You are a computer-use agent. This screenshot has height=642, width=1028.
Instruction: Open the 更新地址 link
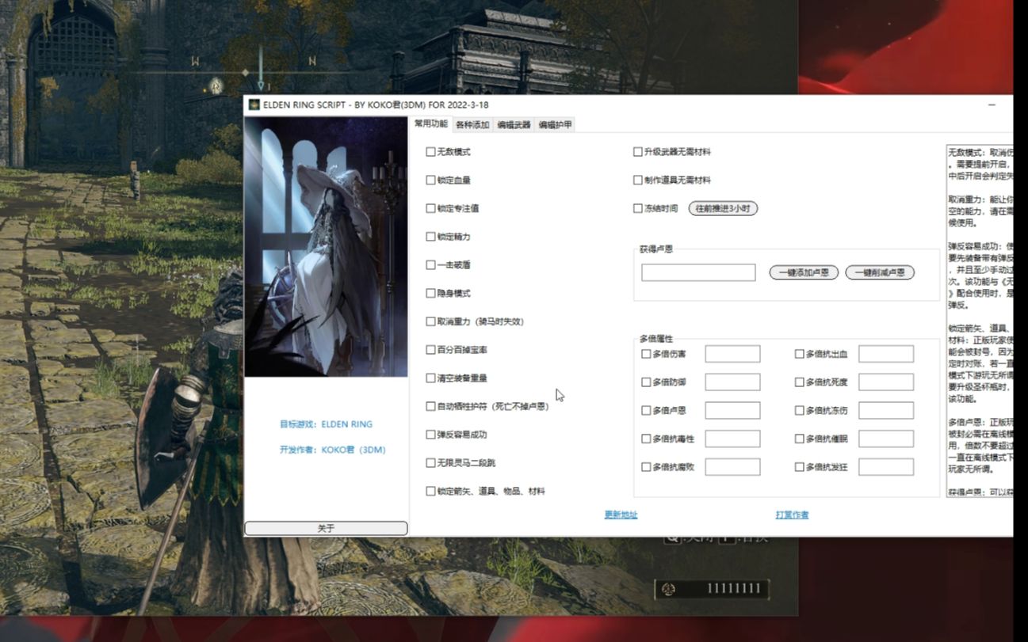(621, 515)
